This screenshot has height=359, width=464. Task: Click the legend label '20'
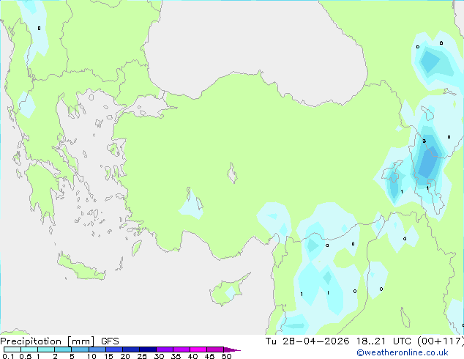coord(125,356)
